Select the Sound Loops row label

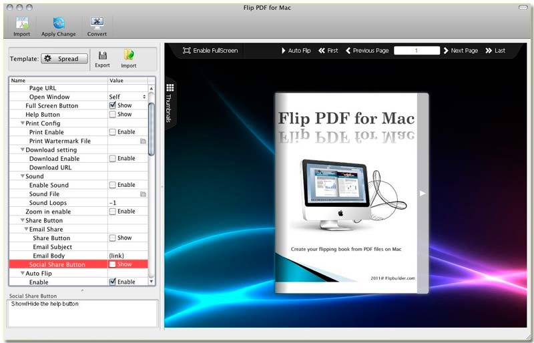[48, 203]
